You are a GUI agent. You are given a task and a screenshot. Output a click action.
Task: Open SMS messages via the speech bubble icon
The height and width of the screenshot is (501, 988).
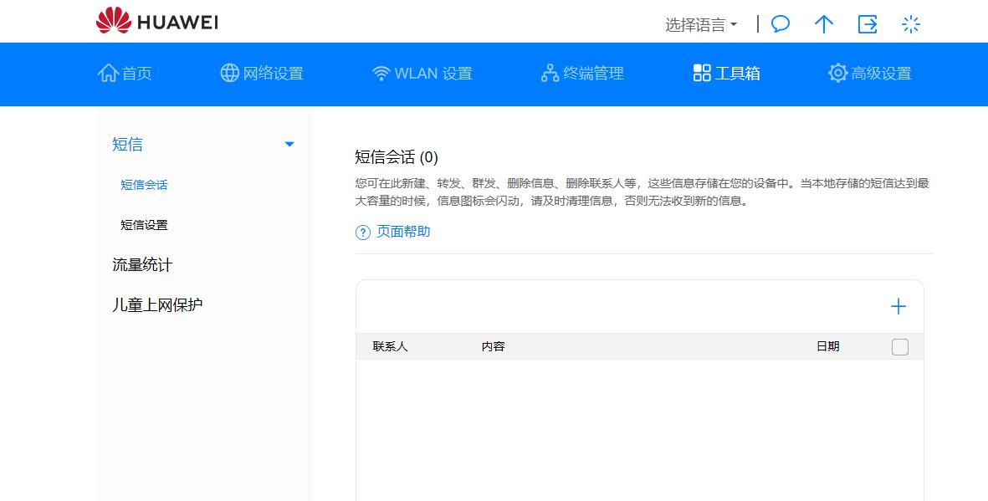(x=779, y=24)
